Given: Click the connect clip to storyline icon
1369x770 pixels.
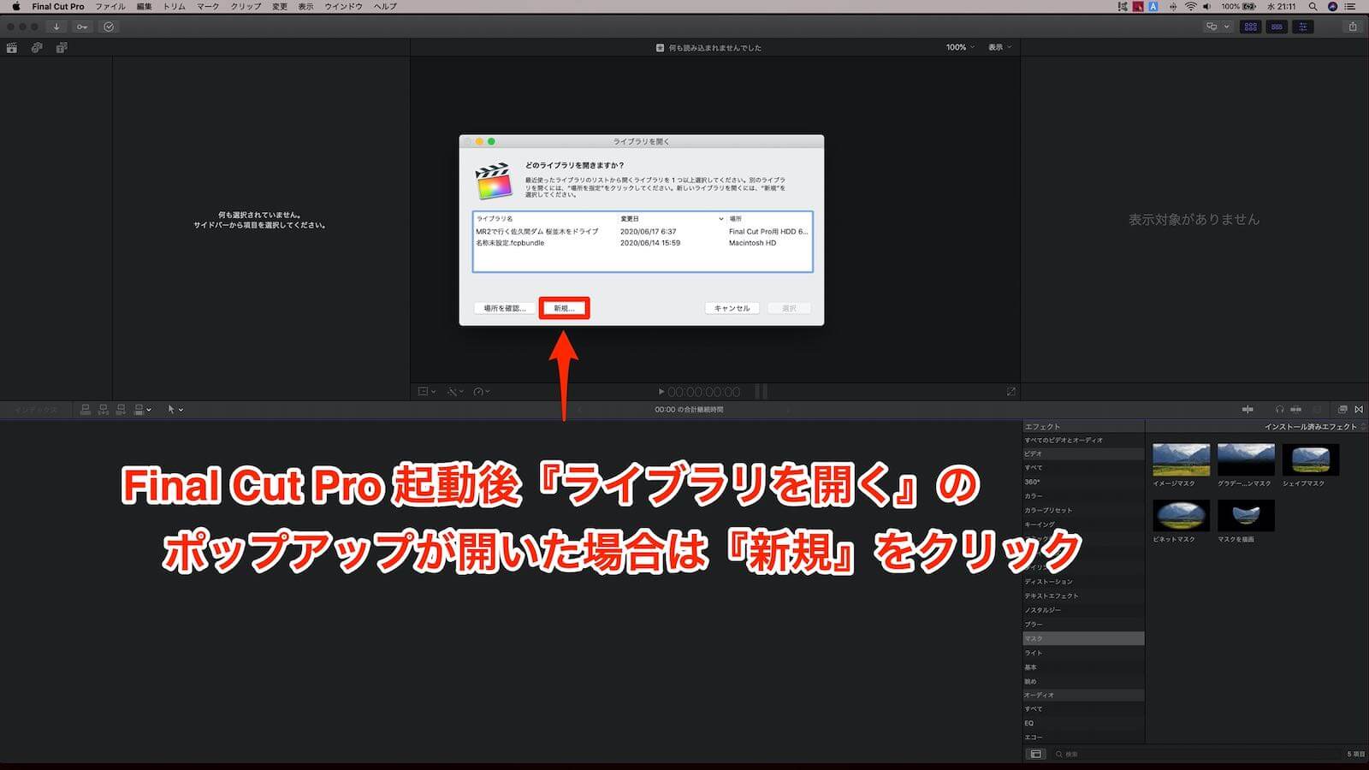Looking at the screenshot, I should coord(86,410).
